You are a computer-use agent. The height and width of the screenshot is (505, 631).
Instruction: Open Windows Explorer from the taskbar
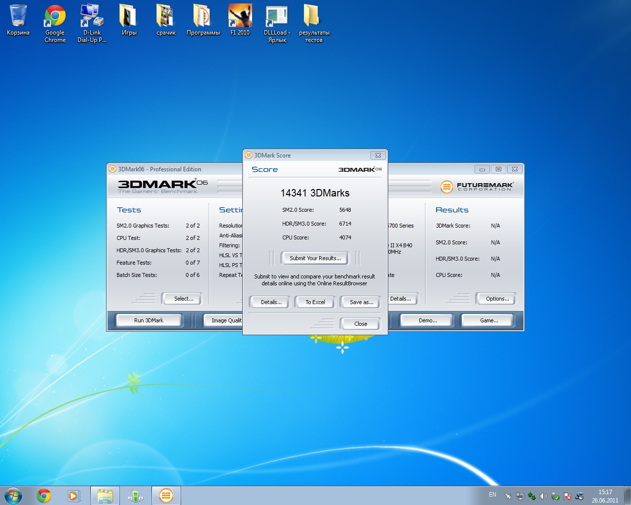105,496
